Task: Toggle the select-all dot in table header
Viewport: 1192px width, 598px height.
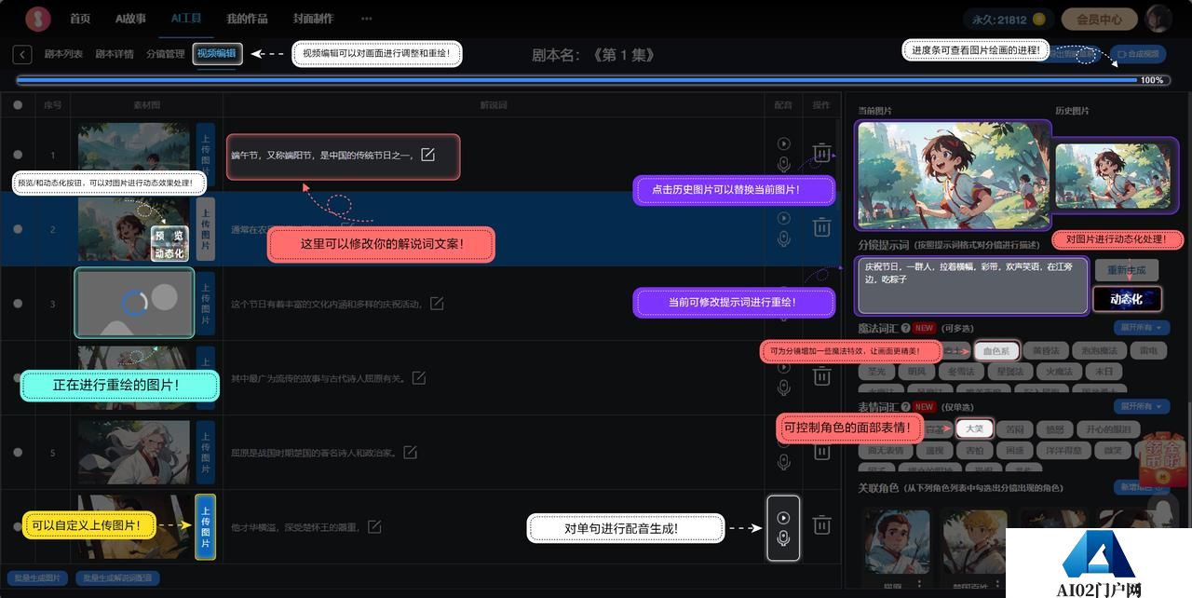Action: 18,105
